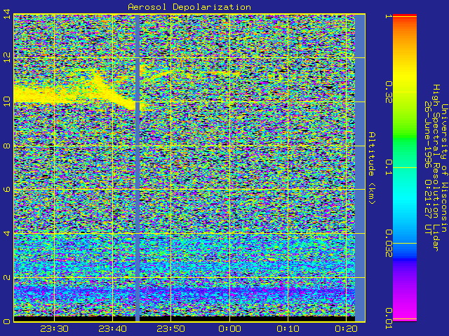The width and height of the screenshot is (449, 336).
Task: Click the 23:30 time axis label
Action: click(x=54, y=329)
